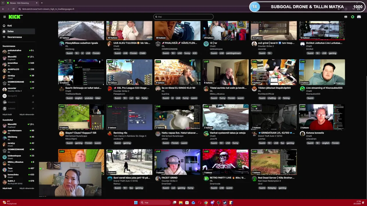Click hiisidawg channel avatar on stream card
This screenshot has height=206, width=367.
pos(61,44)
